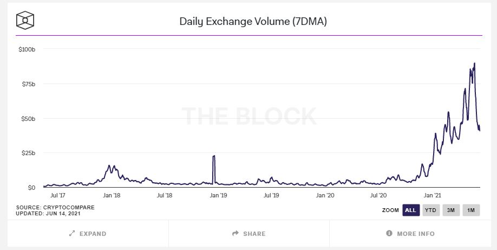
Task: Click the Daily Exchange Volume title
Action: (253, 22)
